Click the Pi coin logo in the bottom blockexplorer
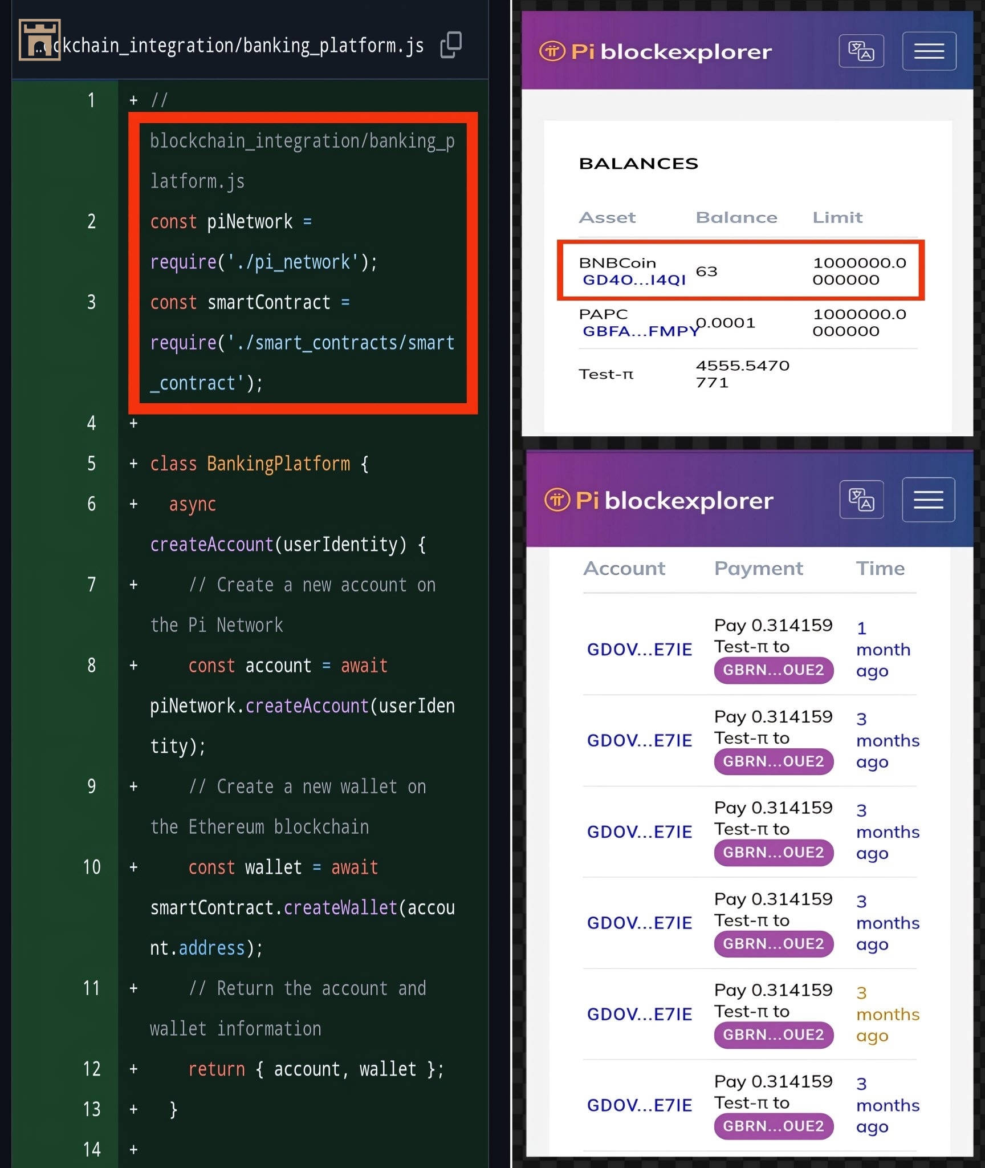This screenshot has width=985, height=1168. pyautogui.click(x=557, y=500)
